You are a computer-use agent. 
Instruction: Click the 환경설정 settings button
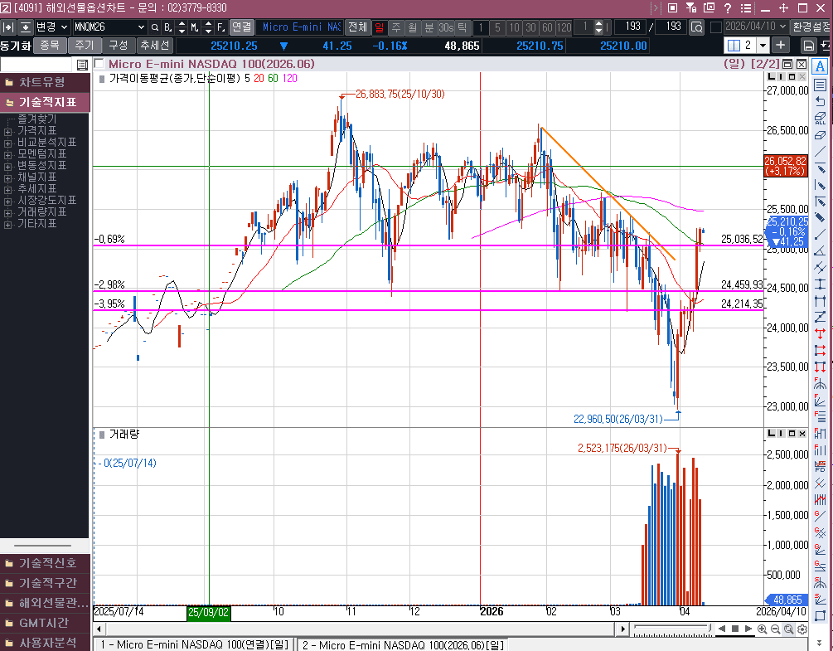pos(811,27)
